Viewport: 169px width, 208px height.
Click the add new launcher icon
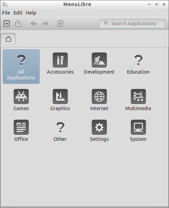point(7,24)
